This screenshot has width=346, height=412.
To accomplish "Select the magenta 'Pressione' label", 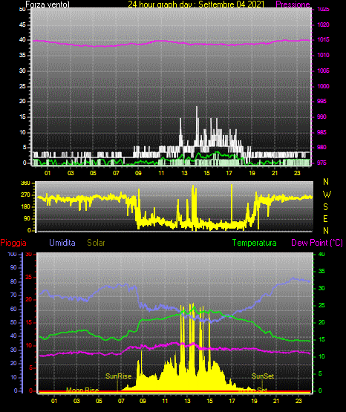I will pos(293,4).
